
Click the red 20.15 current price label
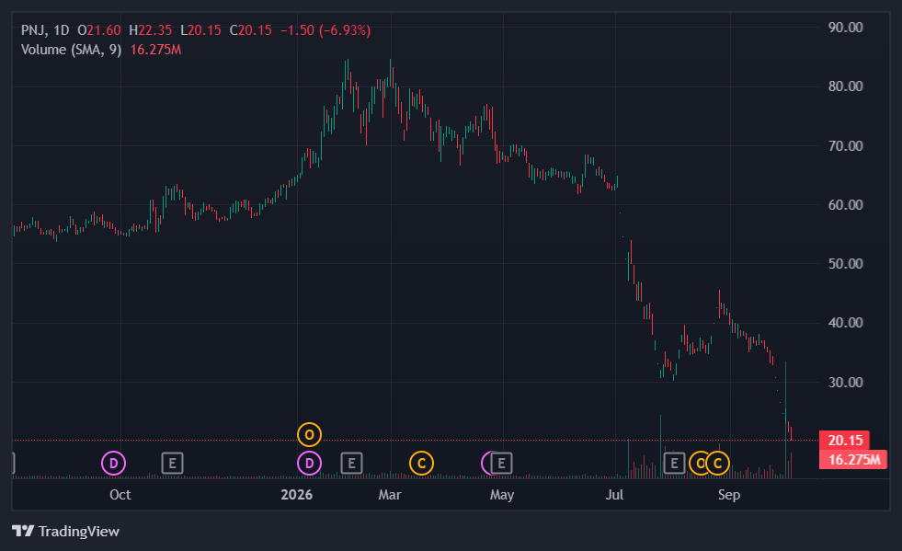pyautogui.click(x=844, y=441)
